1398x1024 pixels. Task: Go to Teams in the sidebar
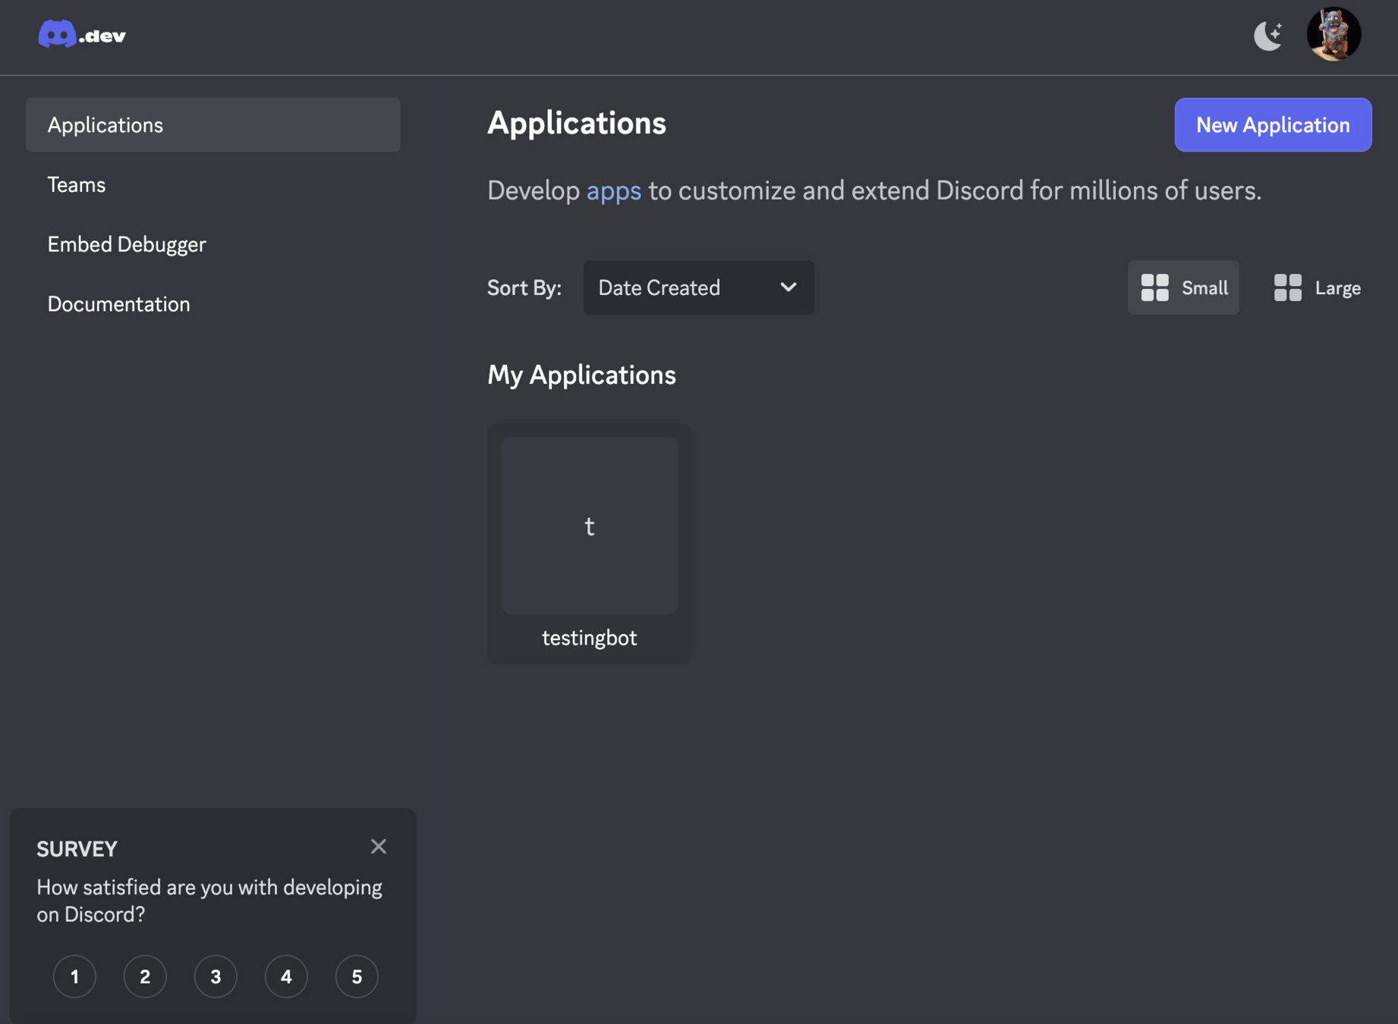coord(213,184)
